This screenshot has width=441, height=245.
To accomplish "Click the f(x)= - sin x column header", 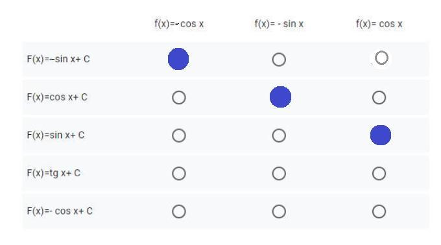I will point(279,24).
